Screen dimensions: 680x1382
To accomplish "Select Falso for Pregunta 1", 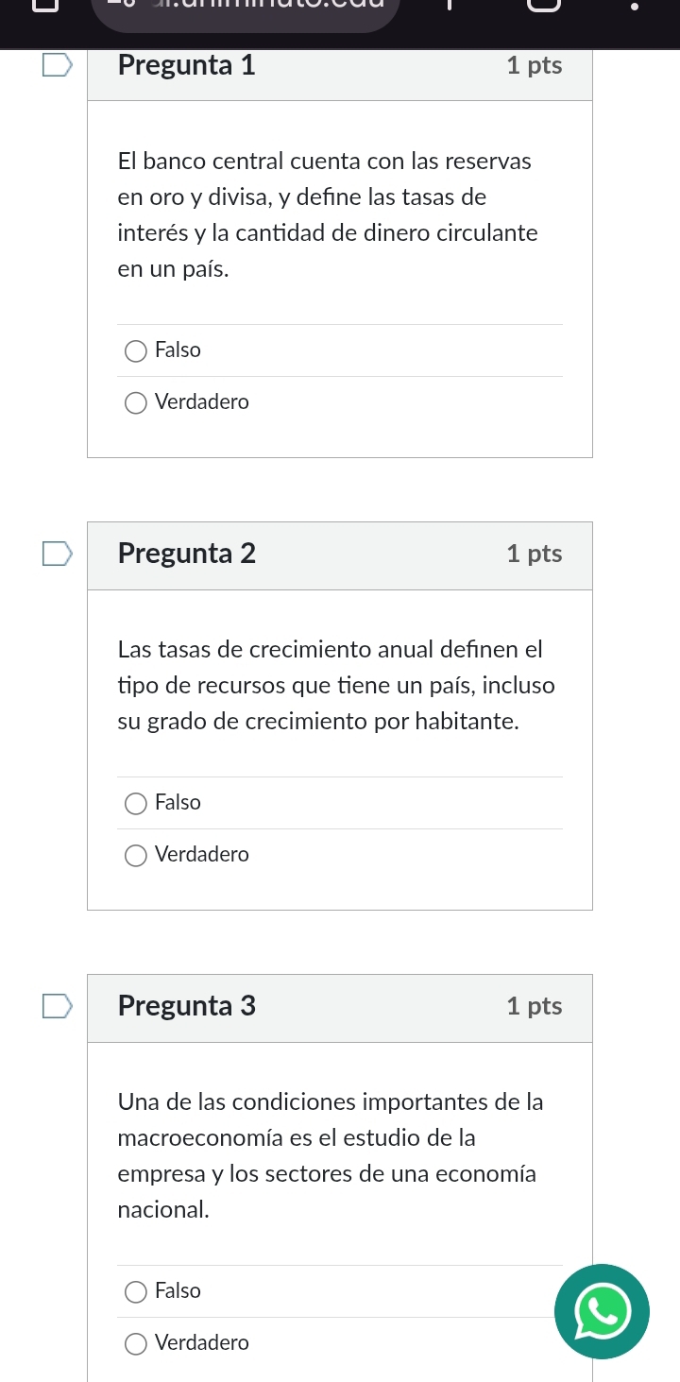I will pos(137,351).
